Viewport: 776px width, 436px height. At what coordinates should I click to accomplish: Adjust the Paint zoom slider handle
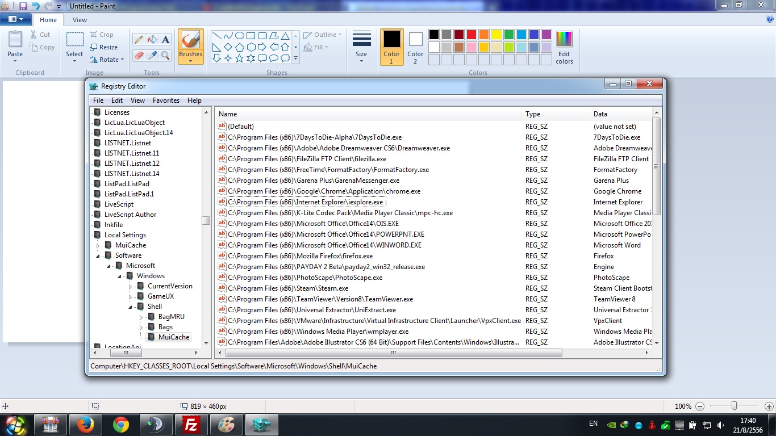click(735, 406)
